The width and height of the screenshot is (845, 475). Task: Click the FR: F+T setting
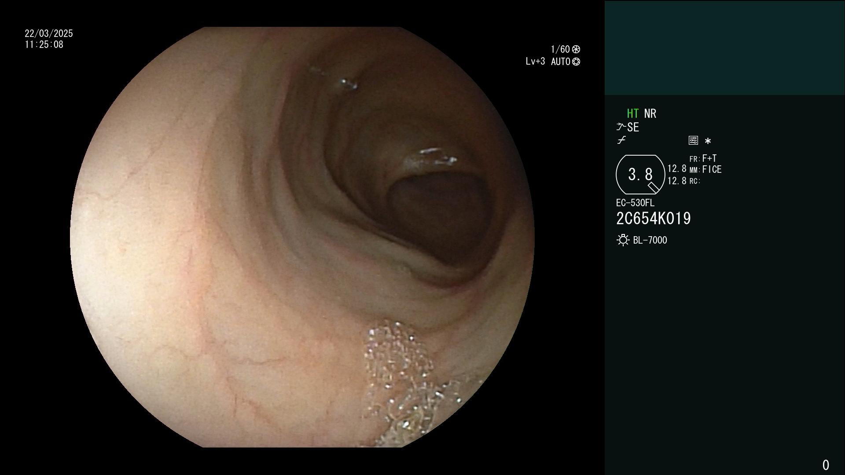click(703, 158)
